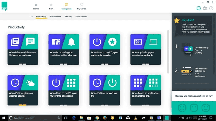Click the sad face feedback emoji
Screen dimensions: 216x121
[182, 108]
